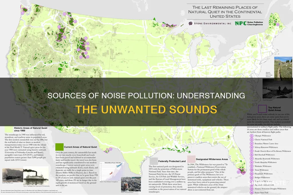This screenshot has width=293, height=195.
Task: Select map marker 11 on the map
Action: pyautogui.click(x=86, y=53)
